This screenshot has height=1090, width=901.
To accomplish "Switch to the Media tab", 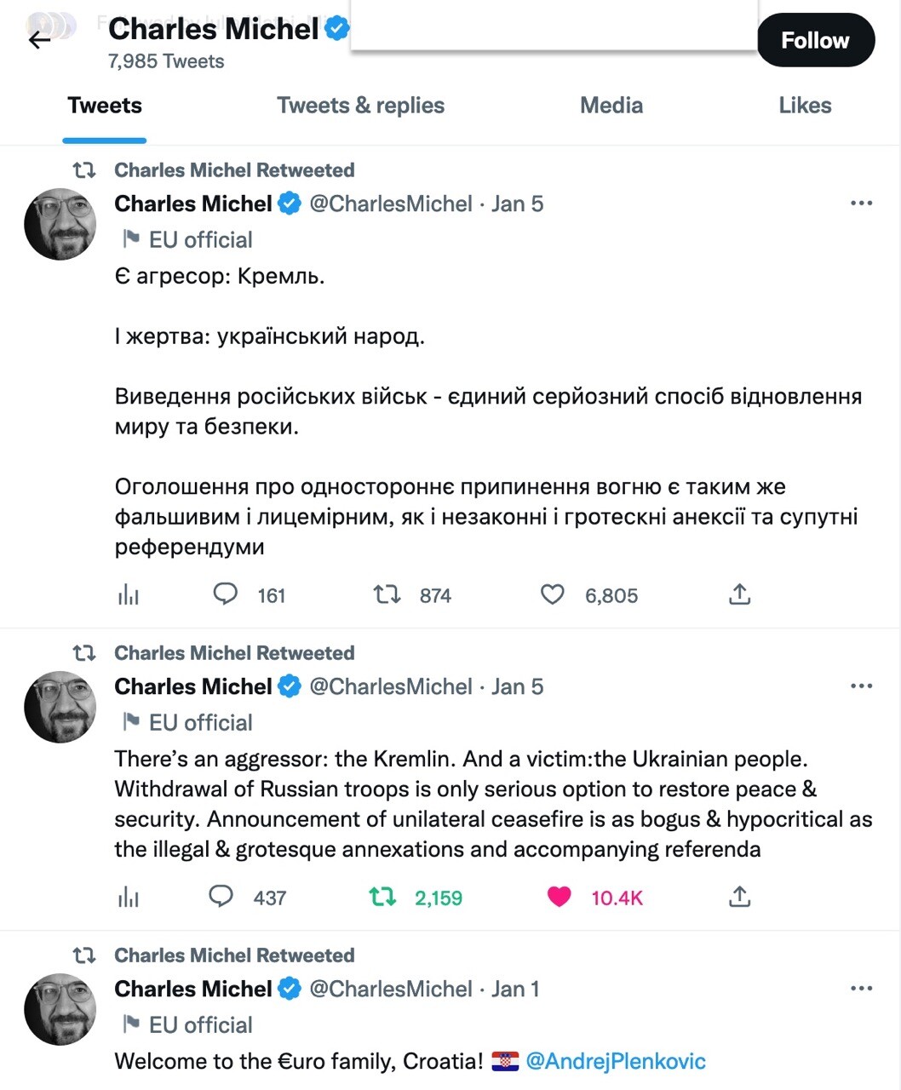I will [x=611, y=106].
